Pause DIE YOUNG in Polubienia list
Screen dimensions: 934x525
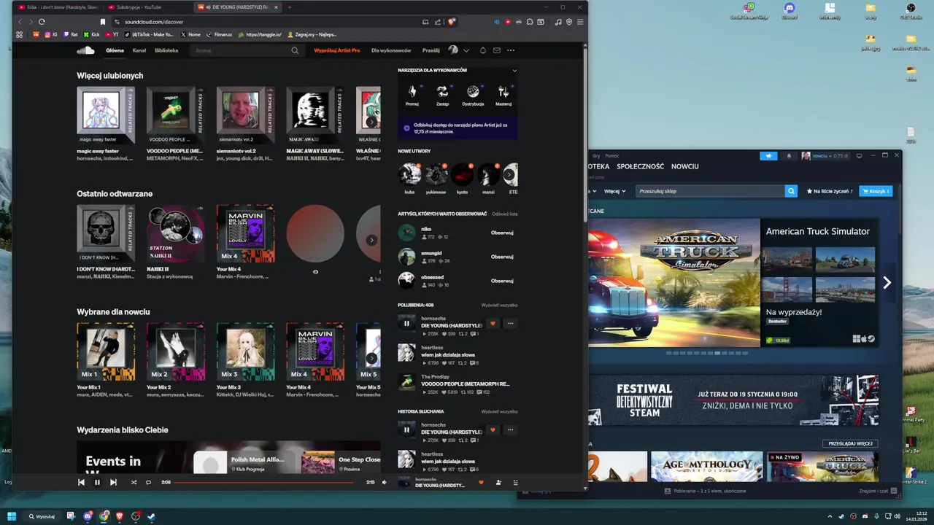406,323
